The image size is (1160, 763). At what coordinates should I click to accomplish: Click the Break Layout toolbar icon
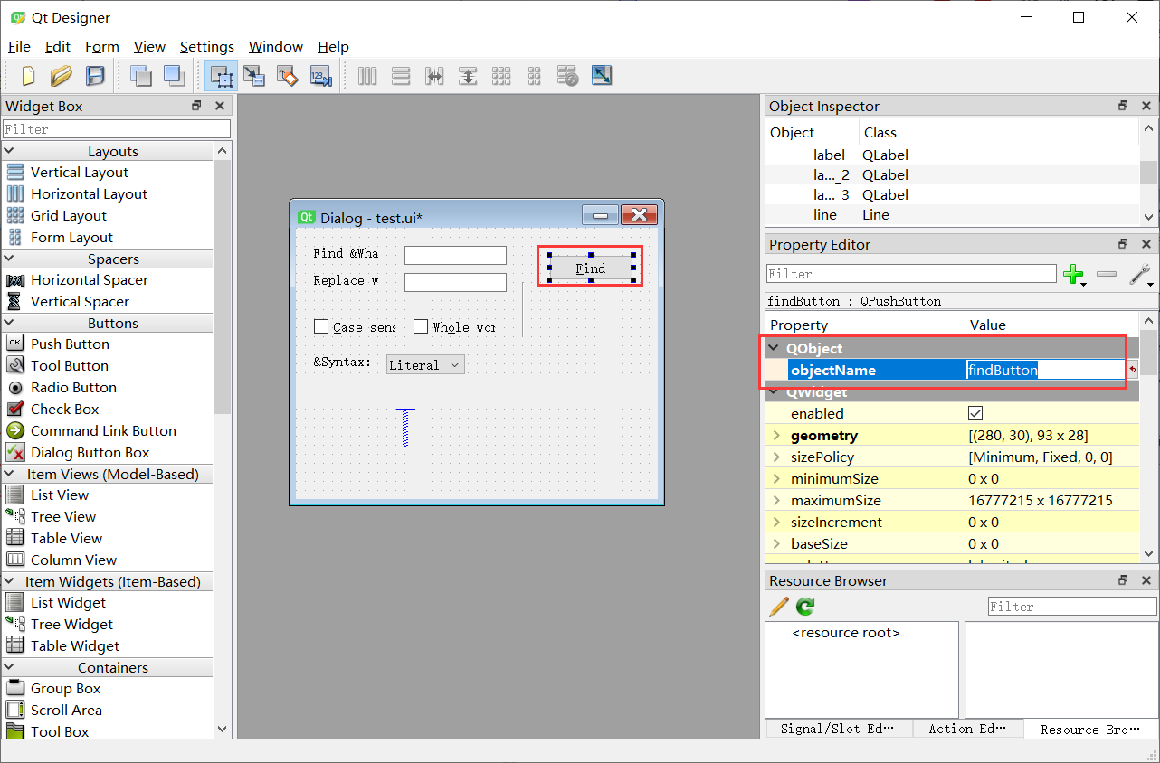568,76
